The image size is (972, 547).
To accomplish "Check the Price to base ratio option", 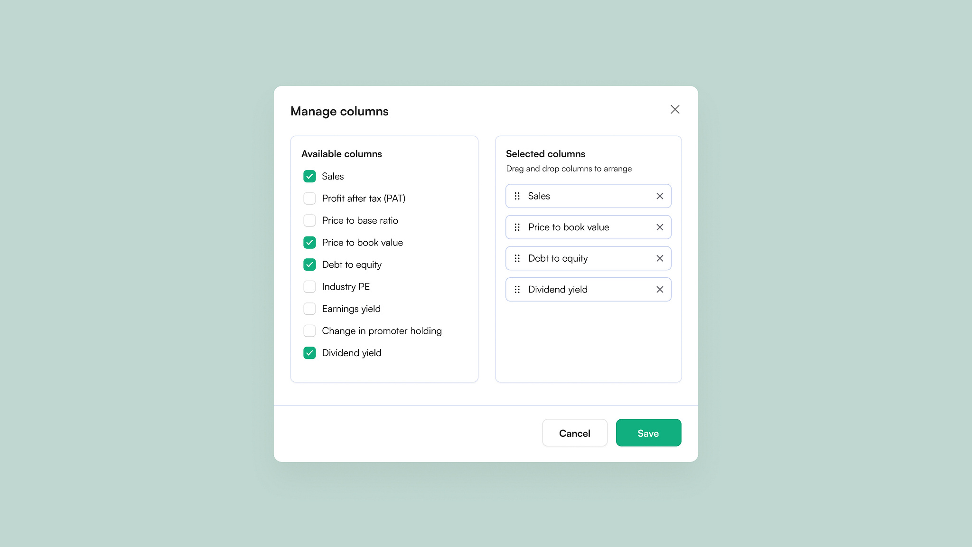I will [309, 220].
